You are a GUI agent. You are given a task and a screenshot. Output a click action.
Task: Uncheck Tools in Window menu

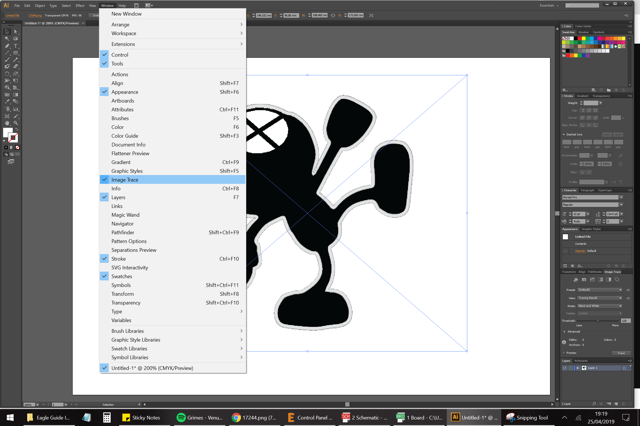[172, 64]
